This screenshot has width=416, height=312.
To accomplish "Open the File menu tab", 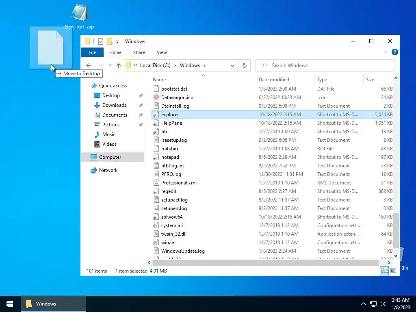I will click(92, 52).
